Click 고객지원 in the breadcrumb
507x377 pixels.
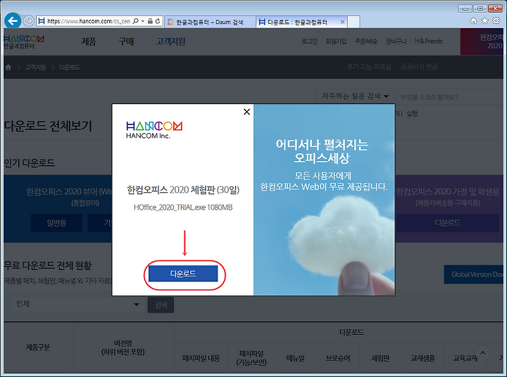[x=36, y=68]
